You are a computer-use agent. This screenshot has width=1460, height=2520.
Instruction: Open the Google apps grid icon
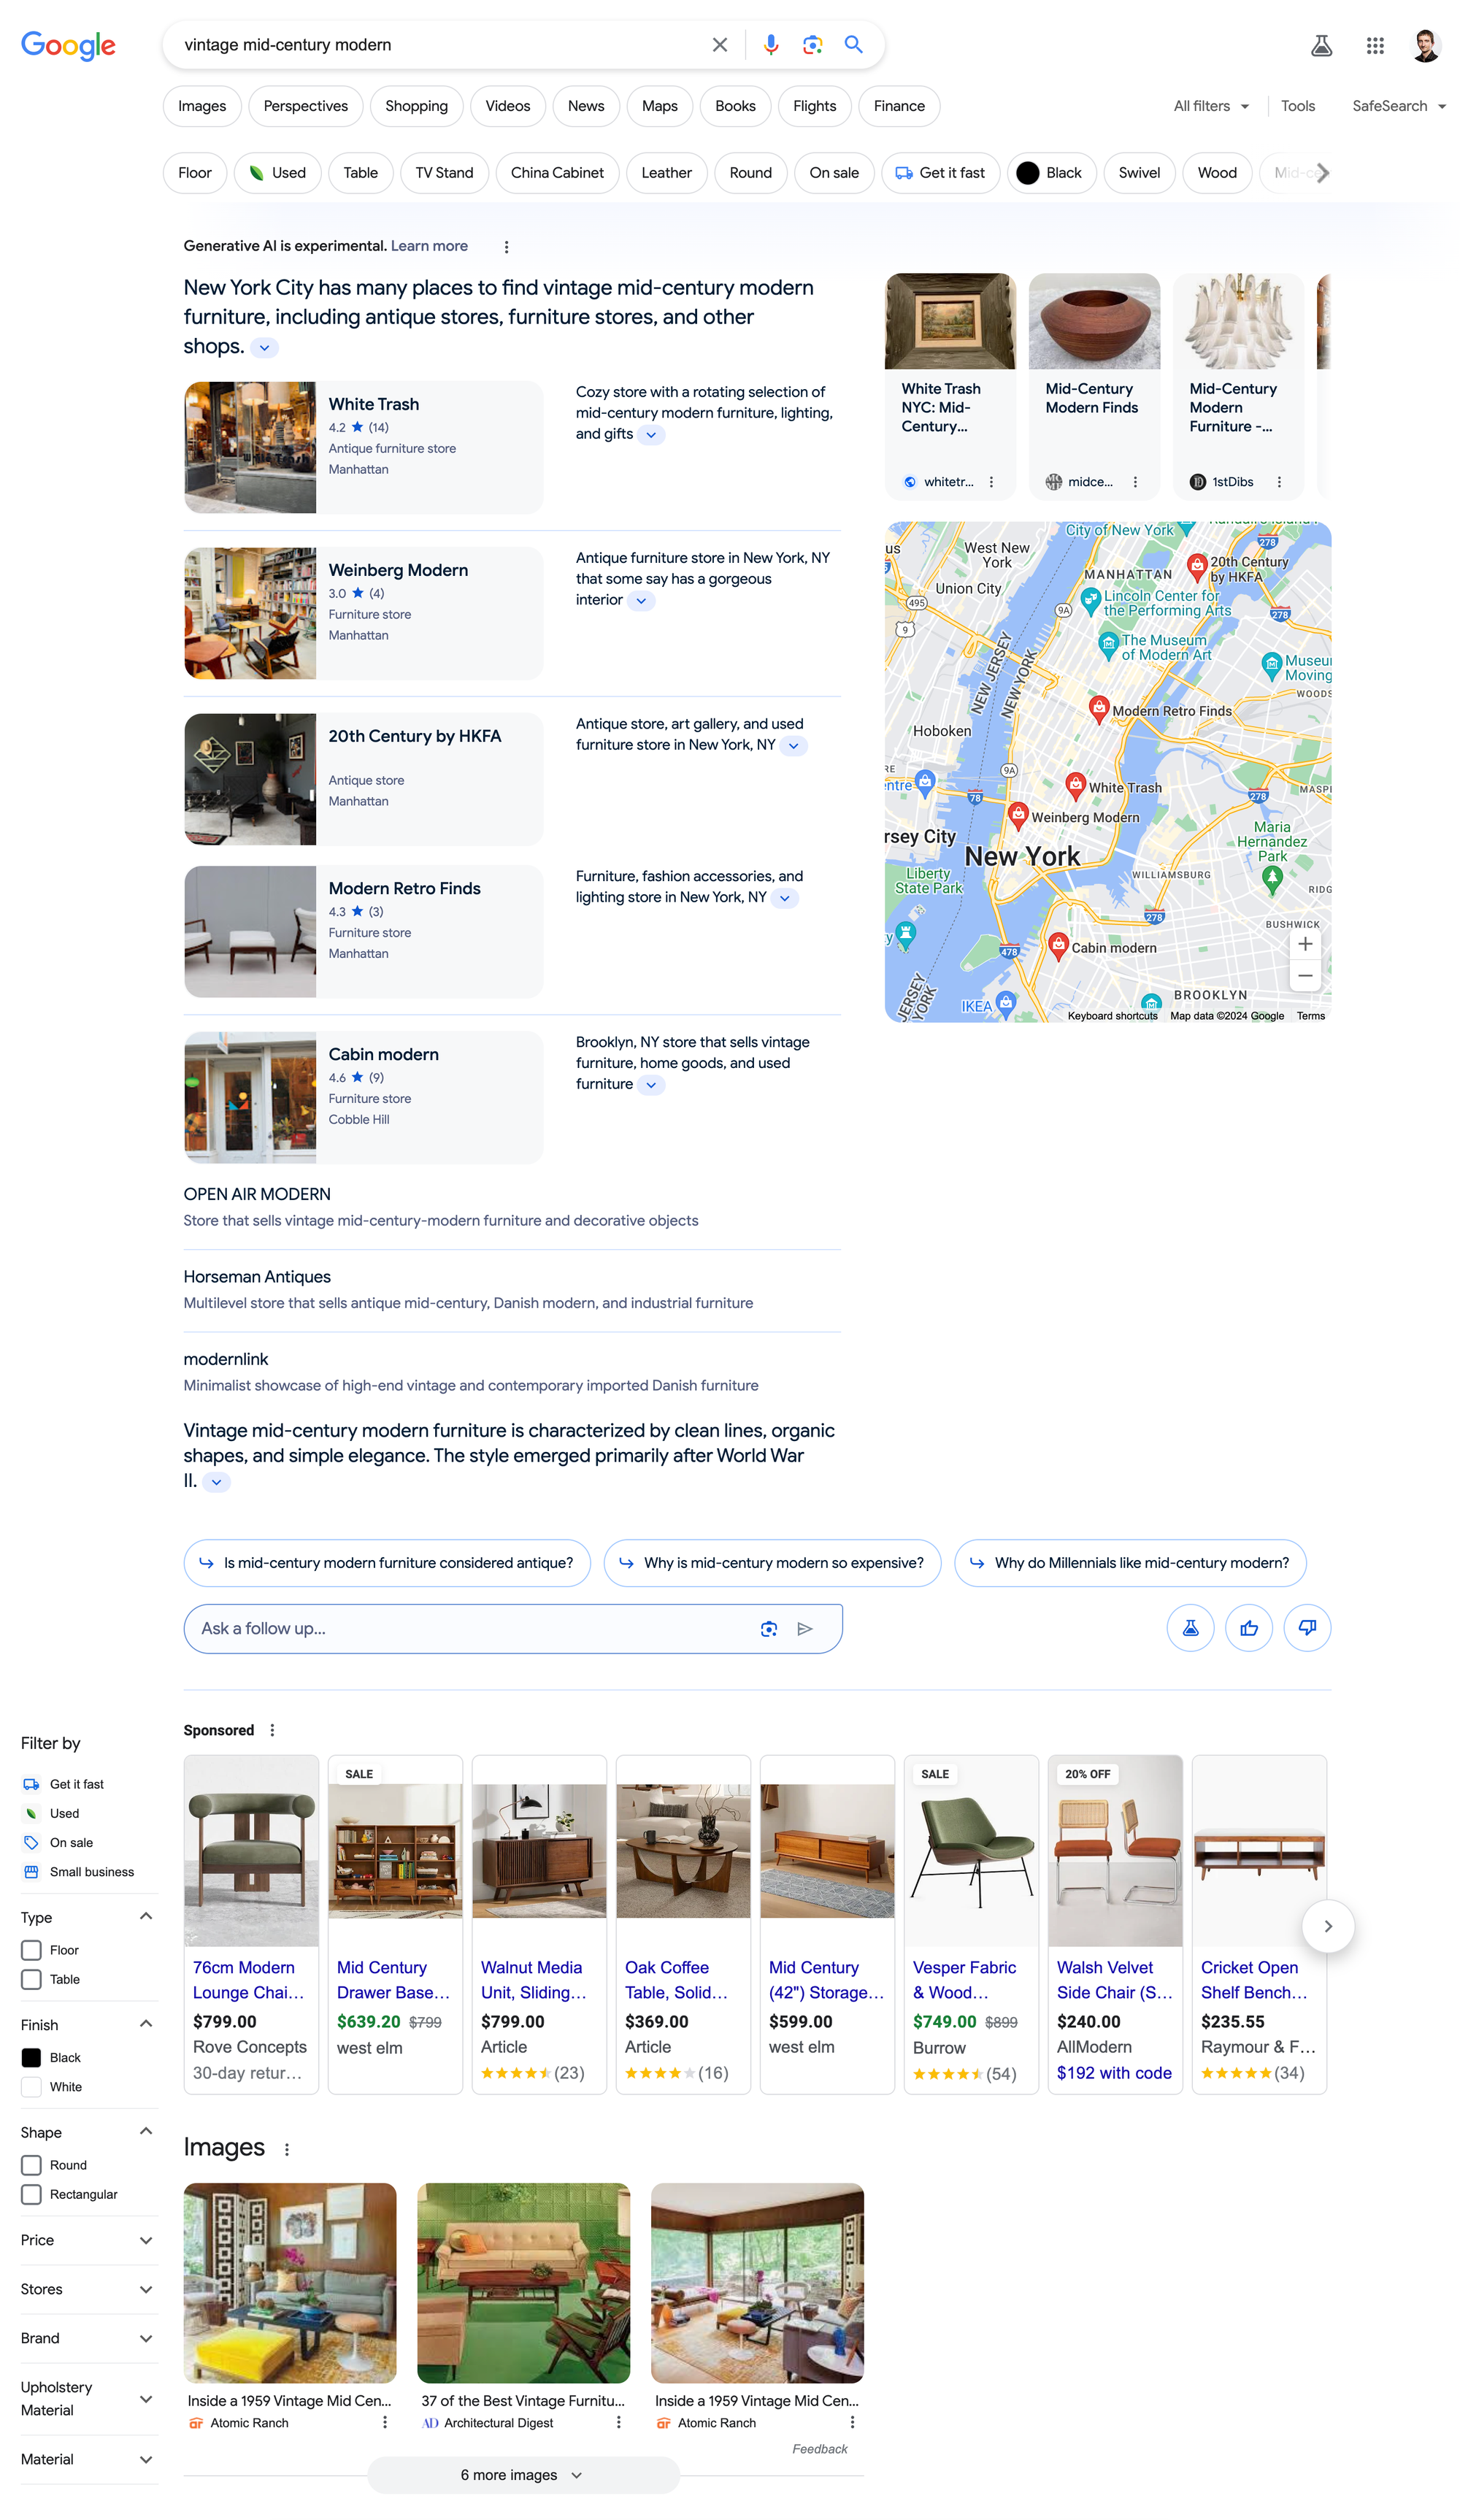click(1375, 45)
